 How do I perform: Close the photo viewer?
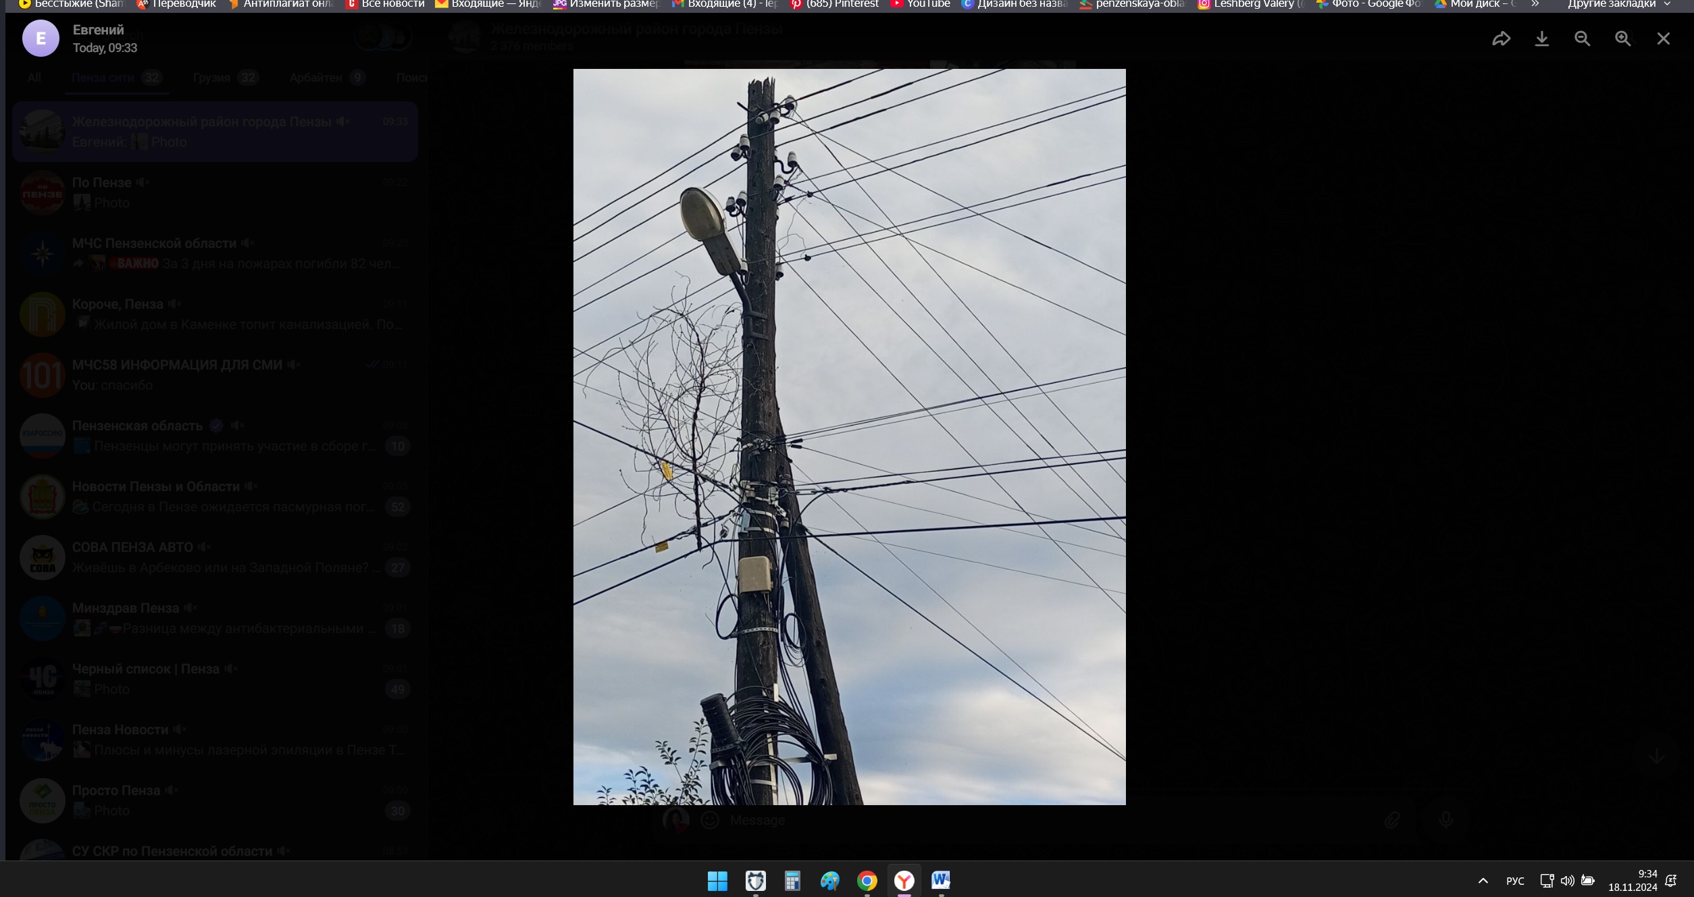(1663, 39)
